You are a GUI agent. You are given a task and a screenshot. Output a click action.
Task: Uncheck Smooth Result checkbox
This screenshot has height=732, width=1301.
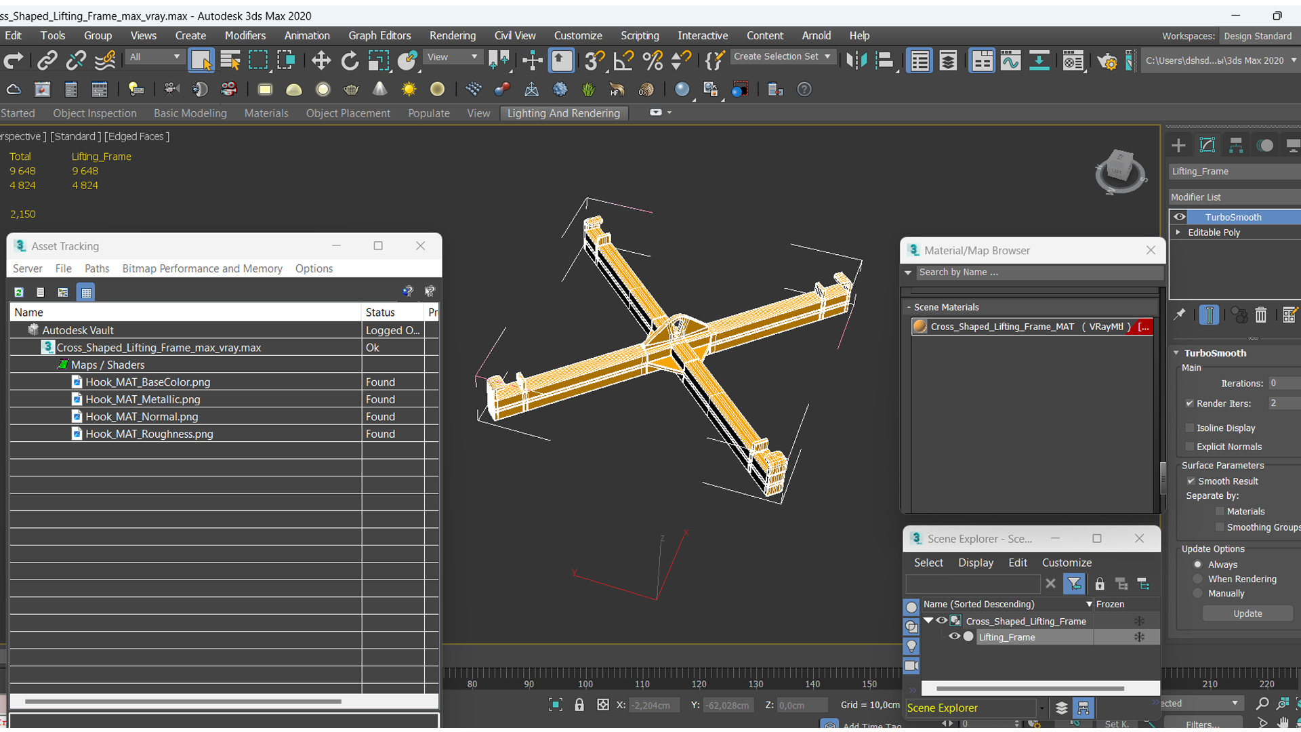point(1191,481)
